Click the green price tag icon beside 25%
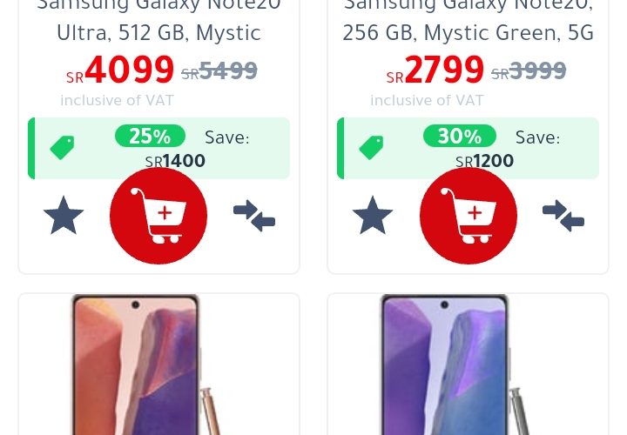 (x=63, y=148)
